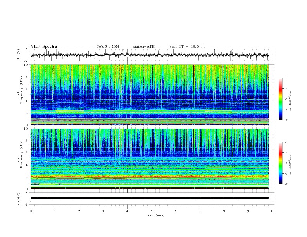Click the time axis tick label "1"
The image size is (307, 237).
[x=55, y=211]
